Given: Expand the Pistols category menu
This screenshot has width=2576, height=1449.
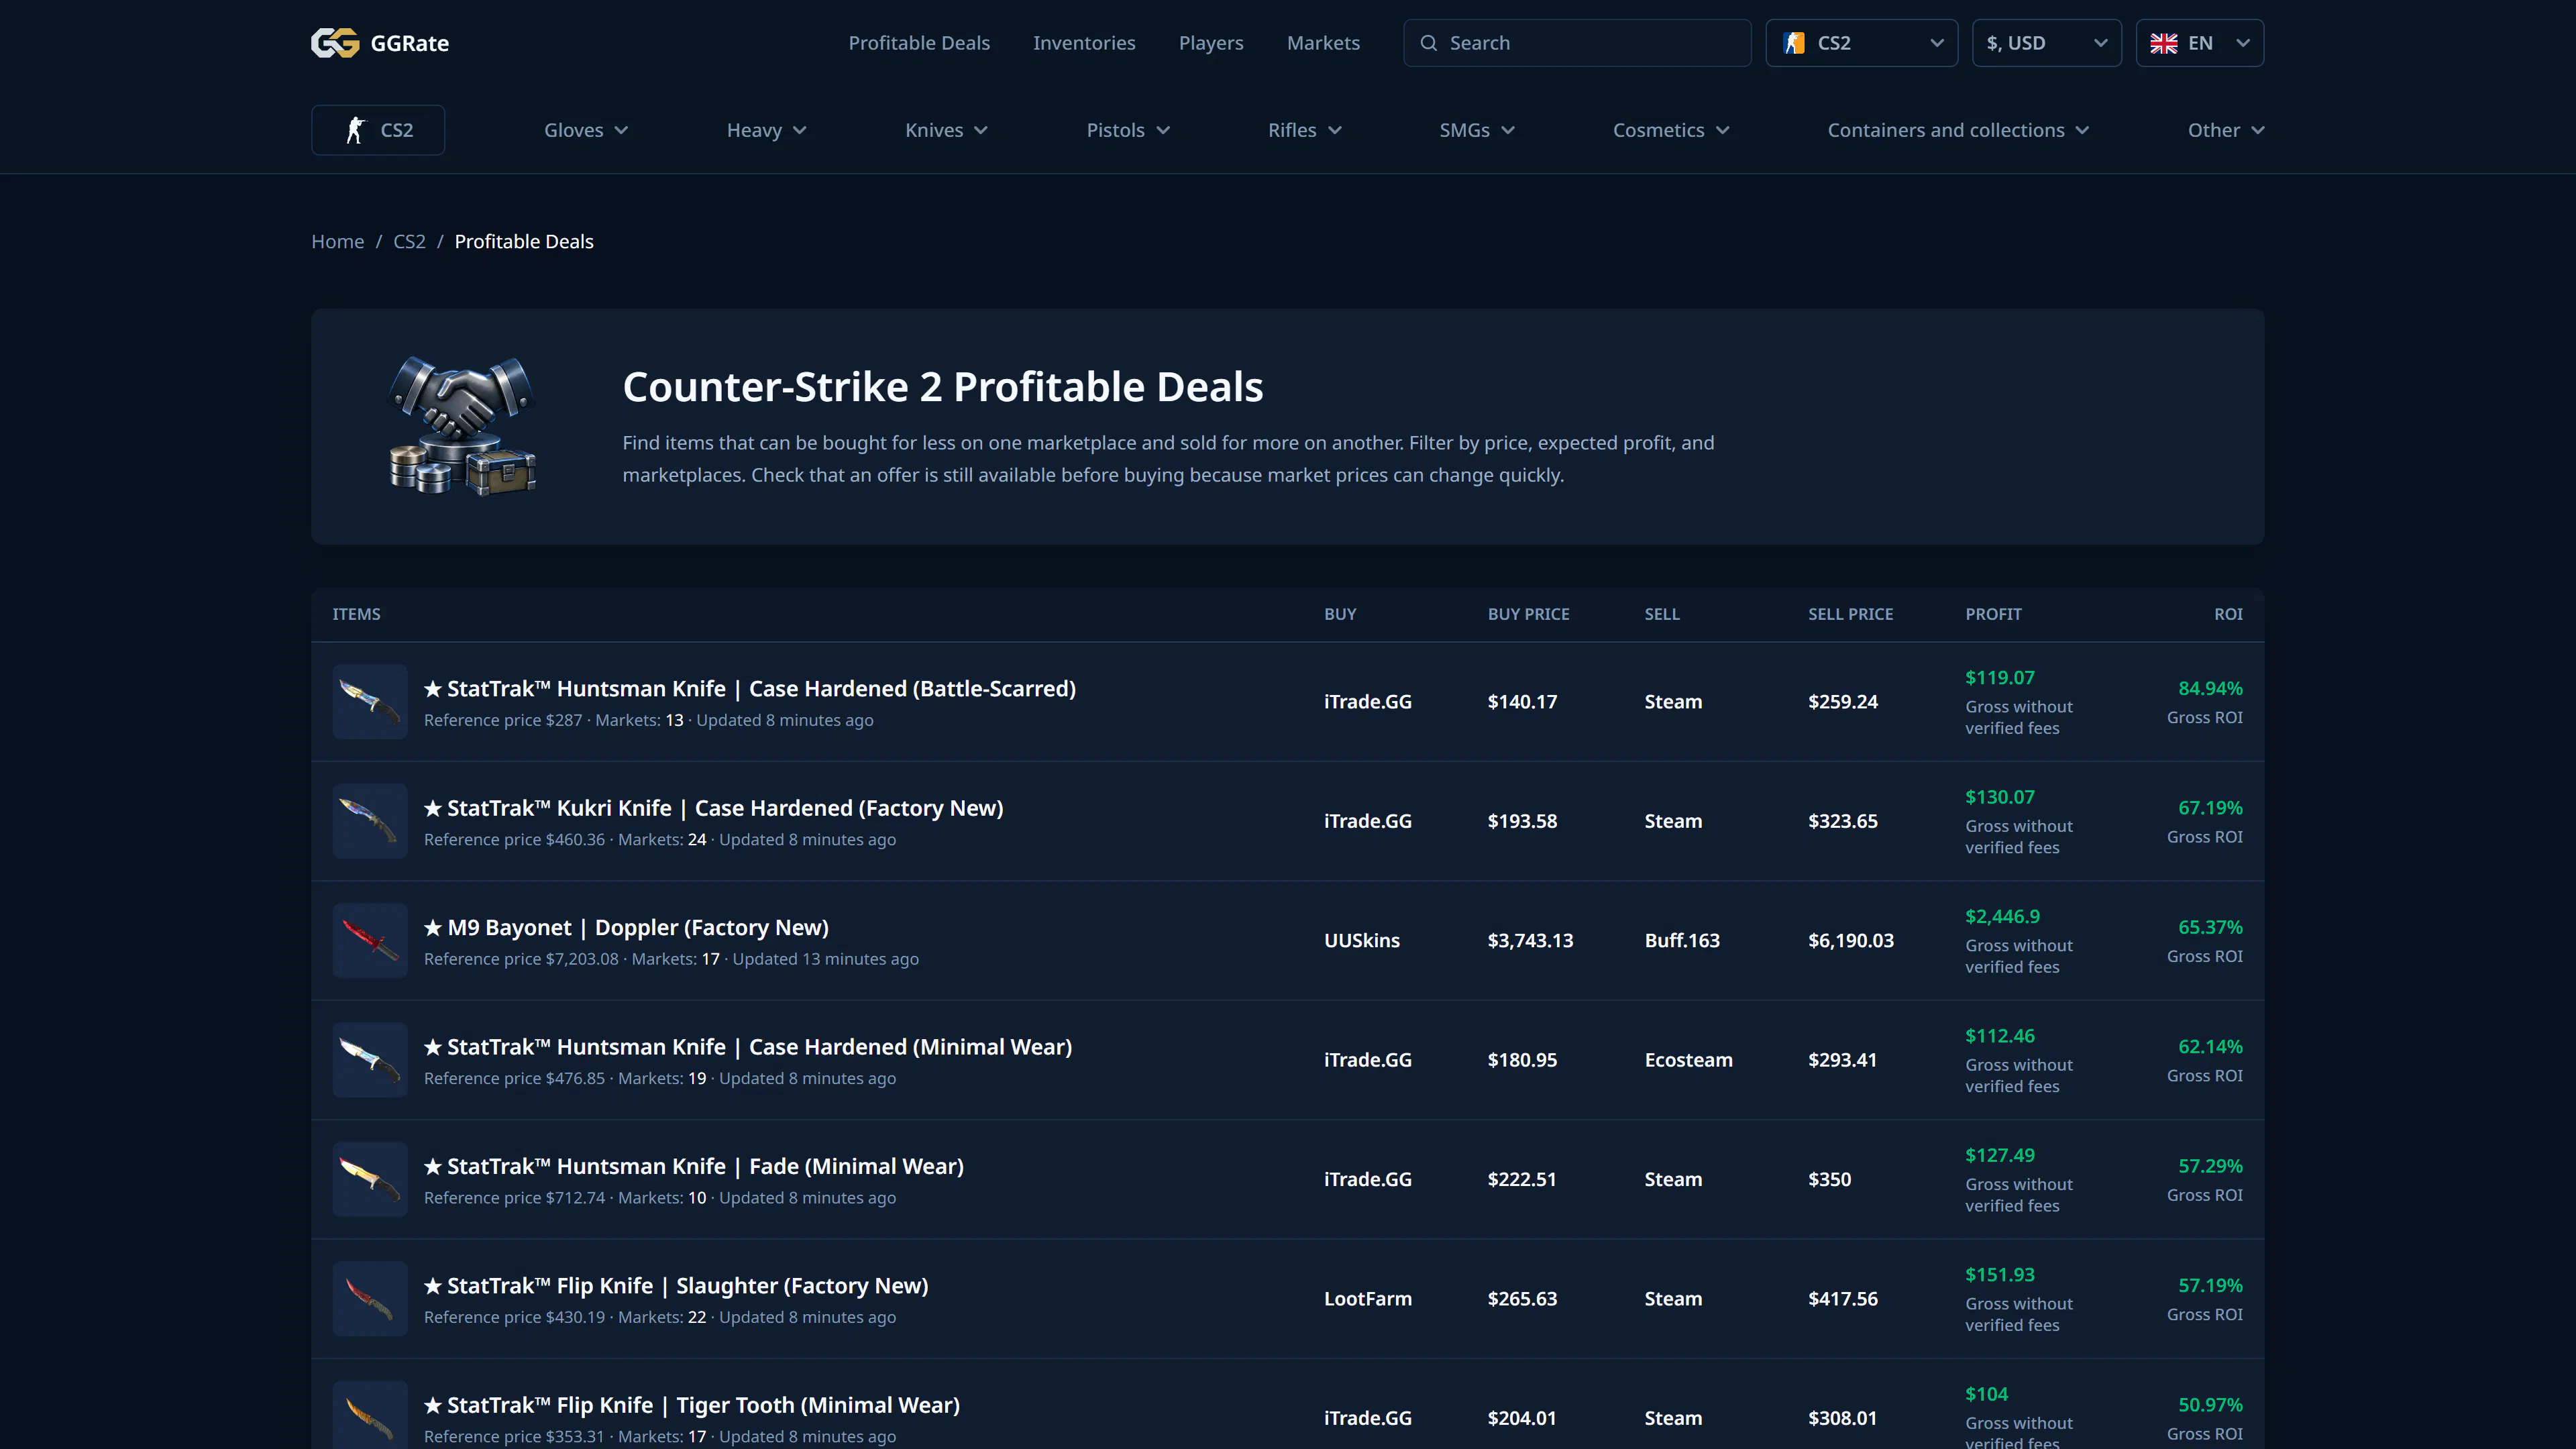Looking at the screenshot, I should pyautogui.click(x=1128, y=130).
